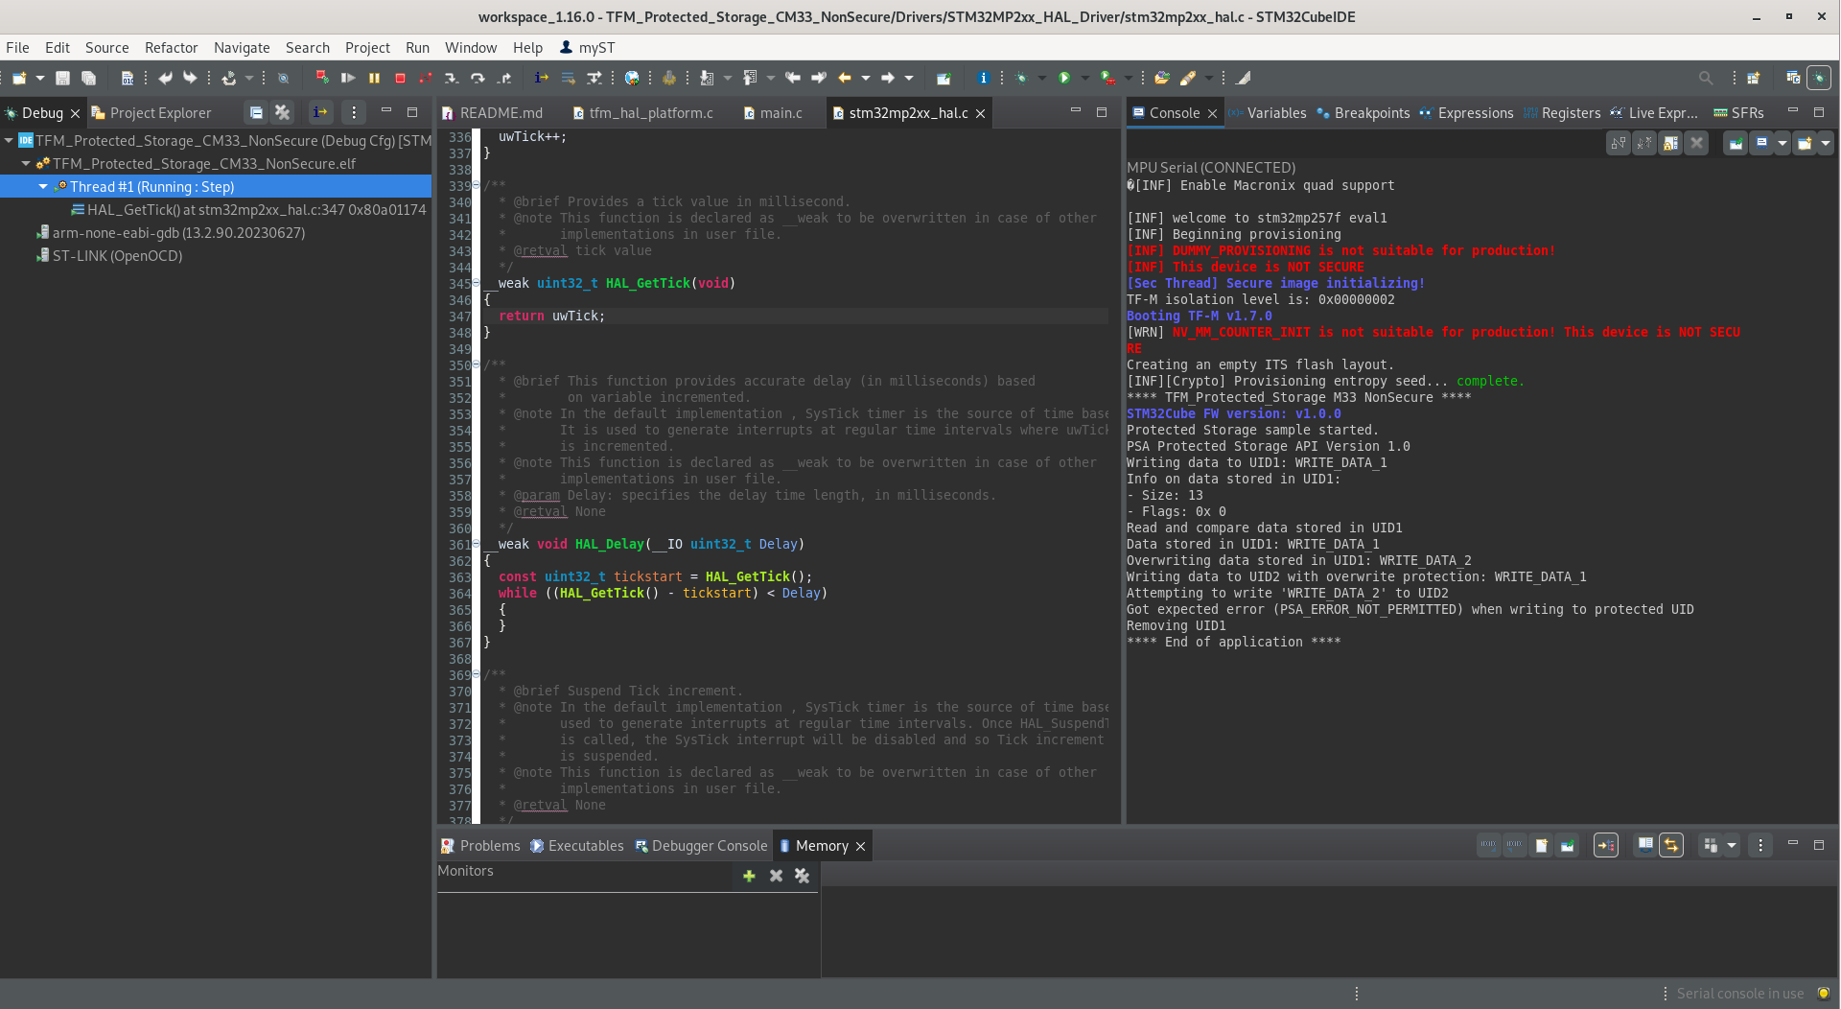The image size is (1841, 1009).
Task: Collapse the TFM_Protected_Storage_CM33_NonSecure debug launch node
Action: pos(9,140)
